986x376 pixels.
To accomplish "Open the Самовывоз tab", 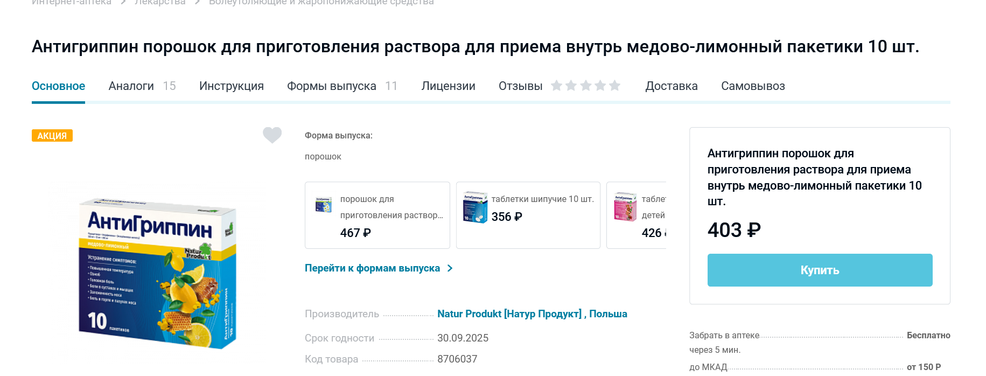I will coord(753,86).
